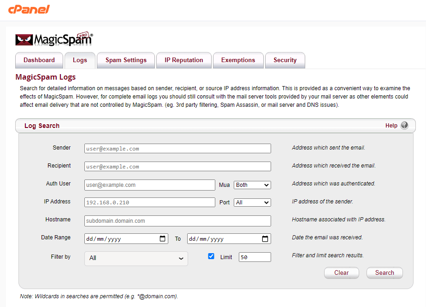The height and width of the screenshot is (307, 426).
Task: Click the Port label
Action: (x=225, y=203)
